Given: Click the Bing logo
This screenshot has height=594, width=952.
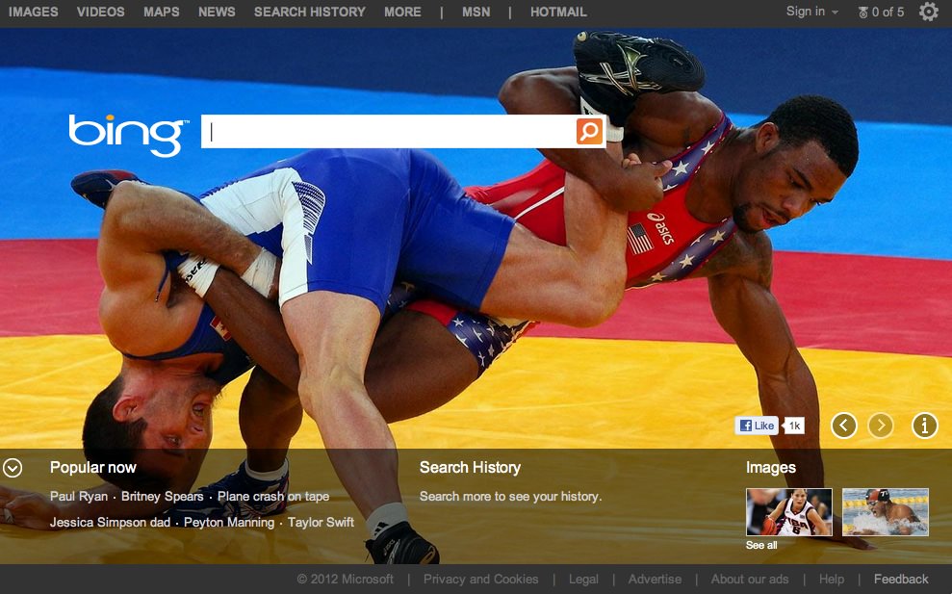Looking at the screenshot, I should tap(128, 135).
